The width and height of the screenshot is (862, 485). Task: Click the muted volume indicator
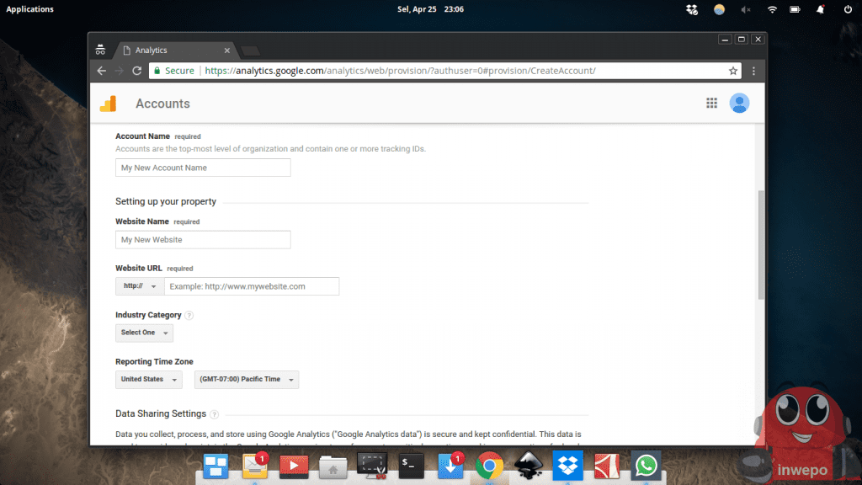pos(746,9)
